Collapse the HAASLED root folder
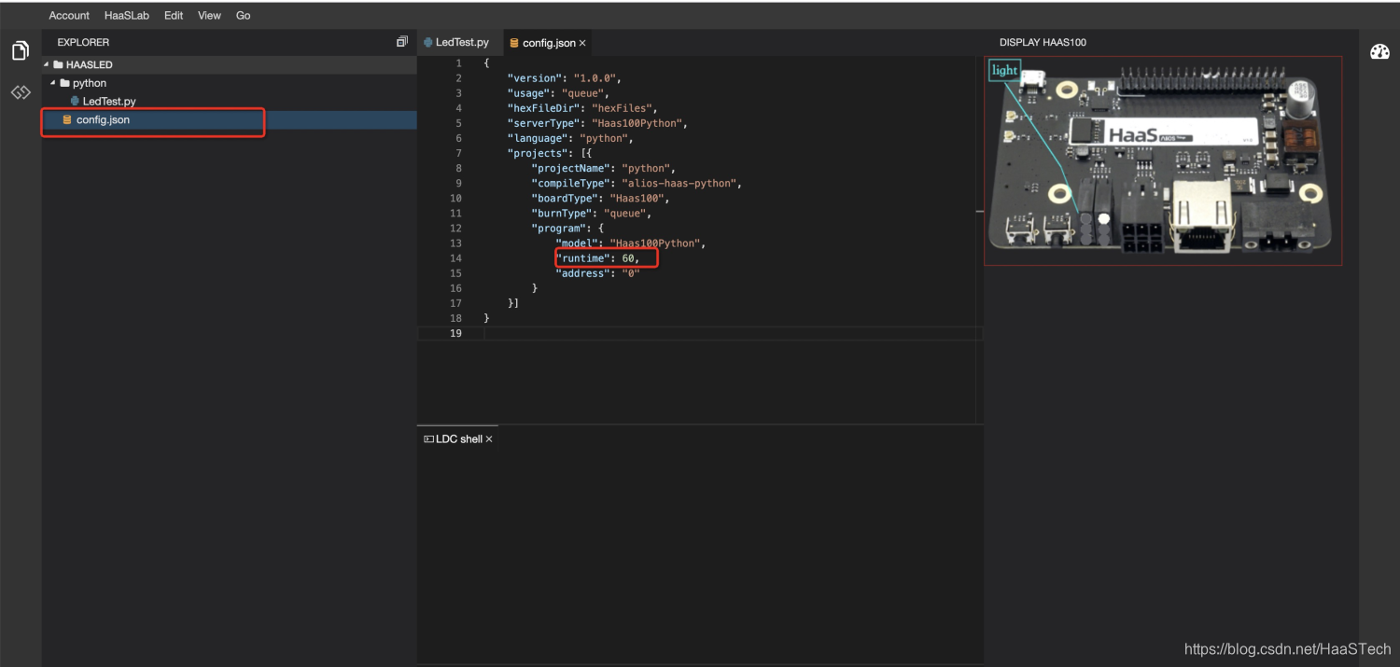 click(47, 64)
